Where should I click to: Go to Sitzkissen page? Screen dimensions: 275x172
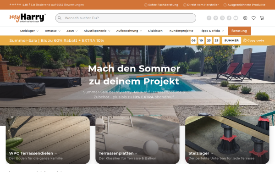pyautogui.click(x=155, y=31)
